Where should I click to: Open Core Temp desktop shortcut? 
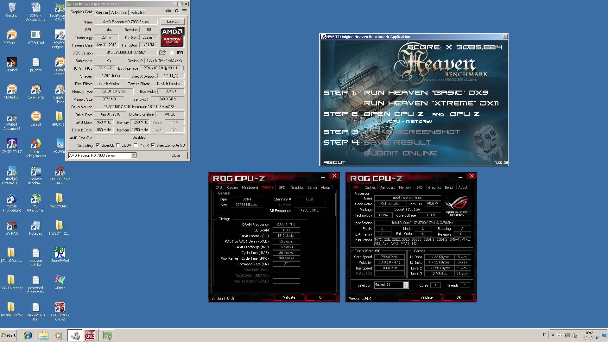click(x=36, y=92)
